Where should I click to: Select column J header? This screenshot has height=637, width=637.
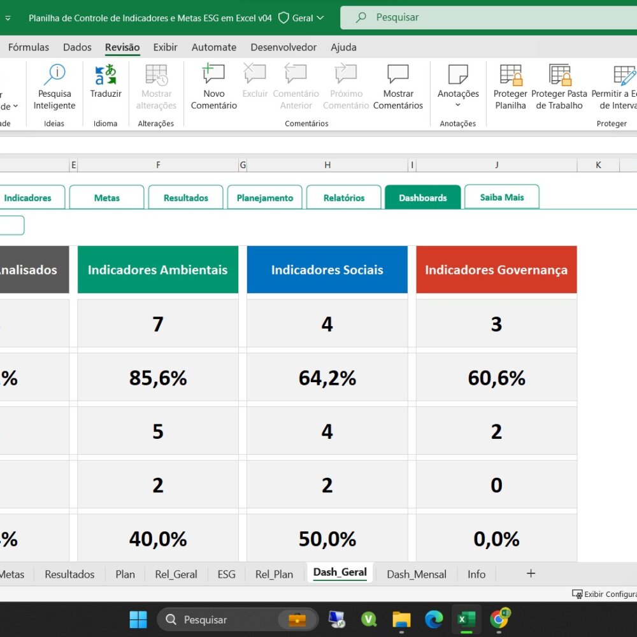click(496, 165)
